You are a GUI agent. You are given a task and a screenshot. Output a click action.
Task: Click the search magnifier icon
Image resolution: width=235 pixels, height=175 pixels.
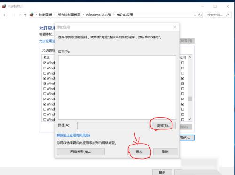(227, 15)
